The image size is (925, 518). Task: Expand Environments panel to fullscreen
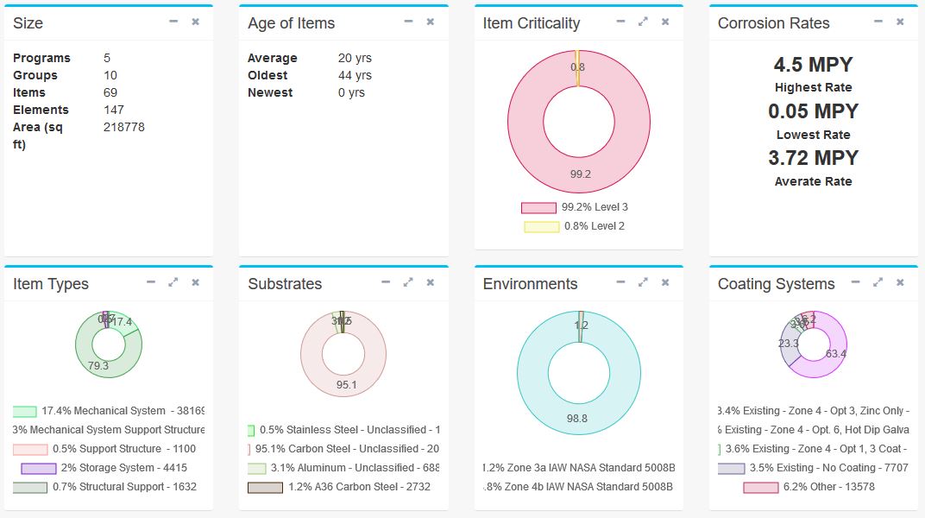point(643,282)
